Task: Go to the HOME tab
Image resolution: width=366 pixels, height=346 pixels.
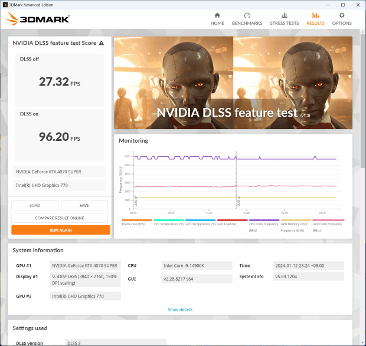Action: coord(217,19)
